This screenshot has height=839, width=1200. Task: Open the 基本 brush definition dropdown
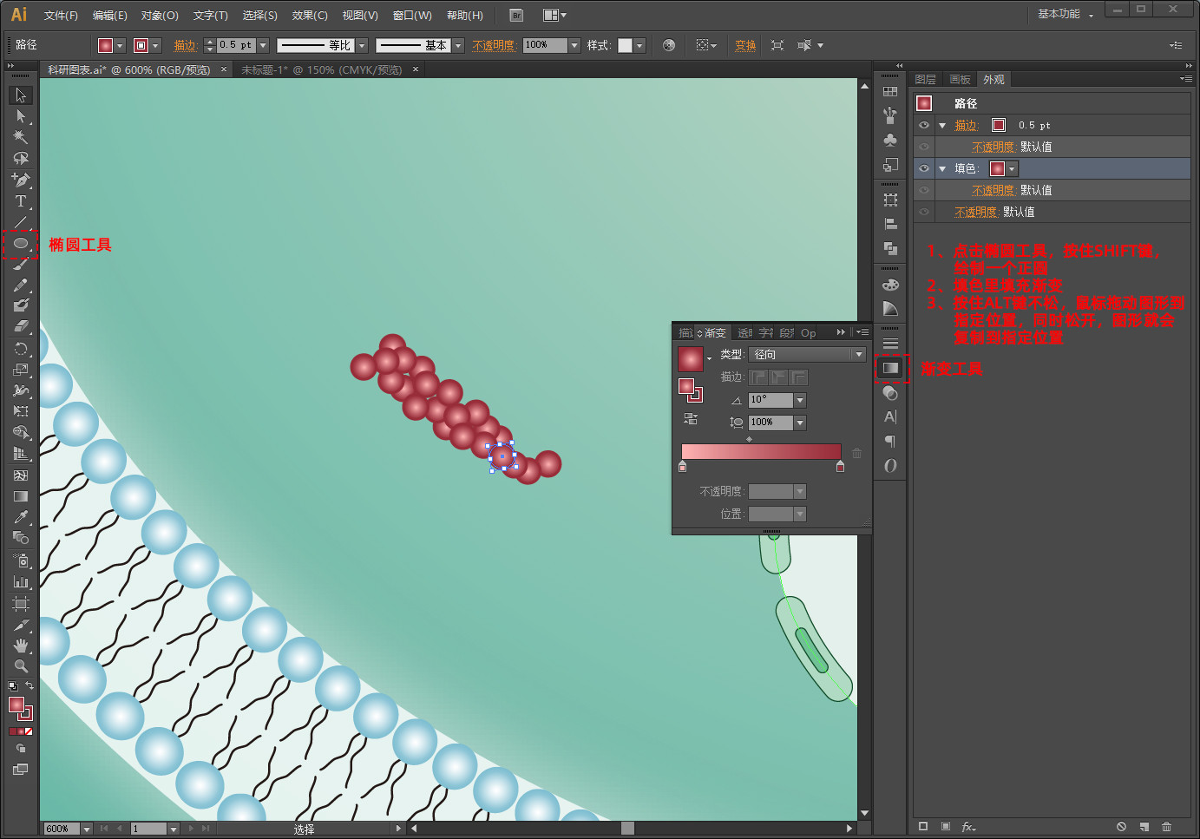[458, 45]
